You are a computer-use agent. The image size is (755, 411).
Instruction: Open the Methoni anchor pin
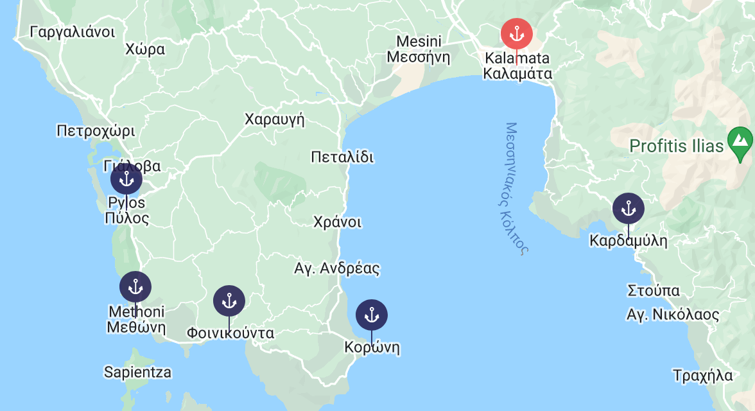[x=135, y=287]
